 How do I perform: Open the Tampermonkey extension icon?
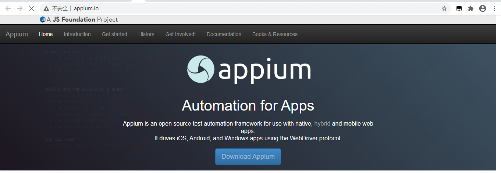pos(459,8)
